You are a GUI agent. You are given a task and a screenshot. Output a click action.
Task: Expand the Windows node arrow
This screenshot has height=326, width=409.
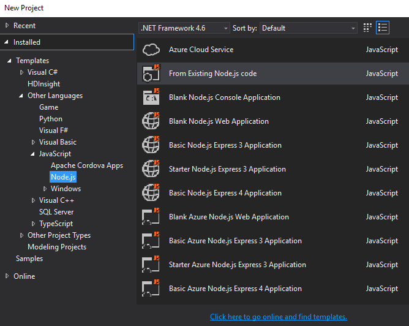(x=45, y=189)
